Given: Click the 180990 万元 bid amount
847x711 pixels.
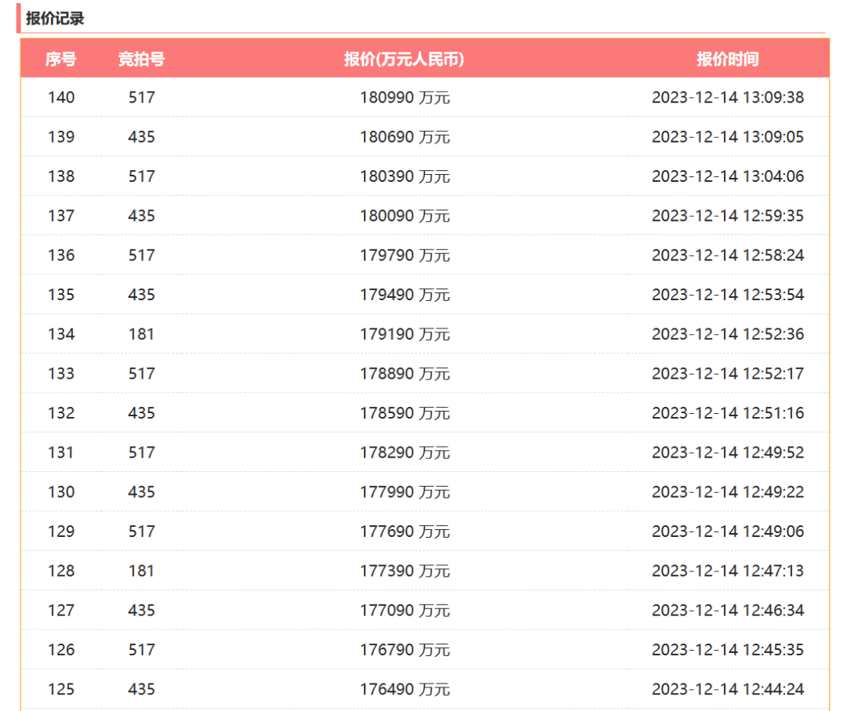Looking at the screenshot, I should (405, 97).
